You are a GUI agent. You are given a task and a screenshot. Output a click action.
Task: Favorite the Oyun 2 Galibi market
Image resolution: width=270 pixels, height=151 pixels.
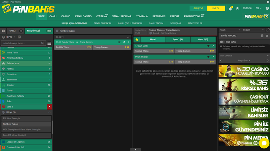point(208,57)
